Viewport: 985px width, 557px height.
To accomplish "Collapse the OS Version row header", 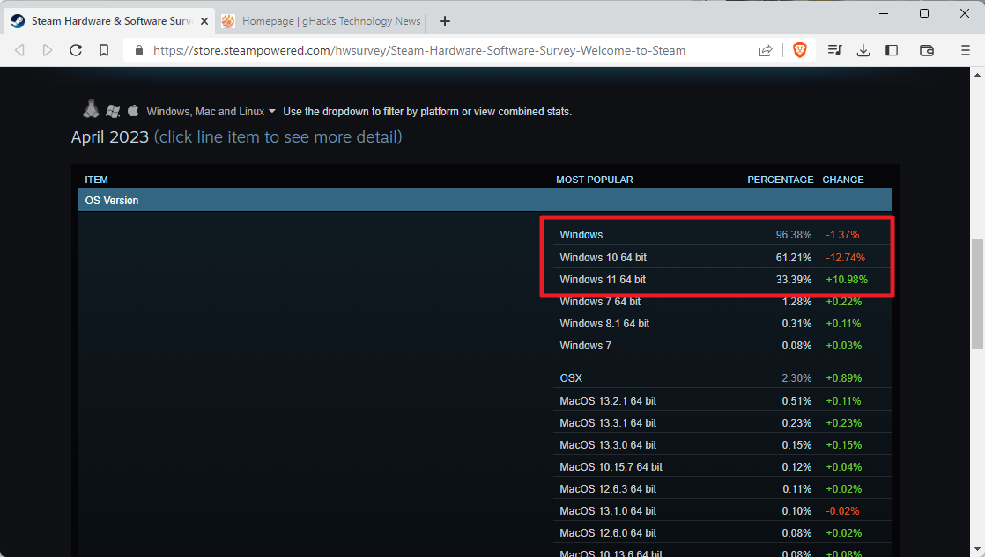I will 485,200.
